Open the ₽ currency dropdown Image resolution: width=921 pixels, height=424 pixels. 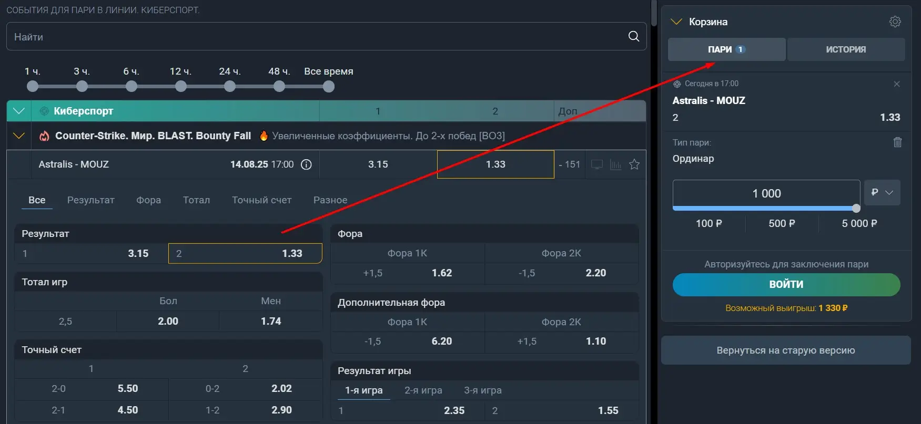point(882,192)
